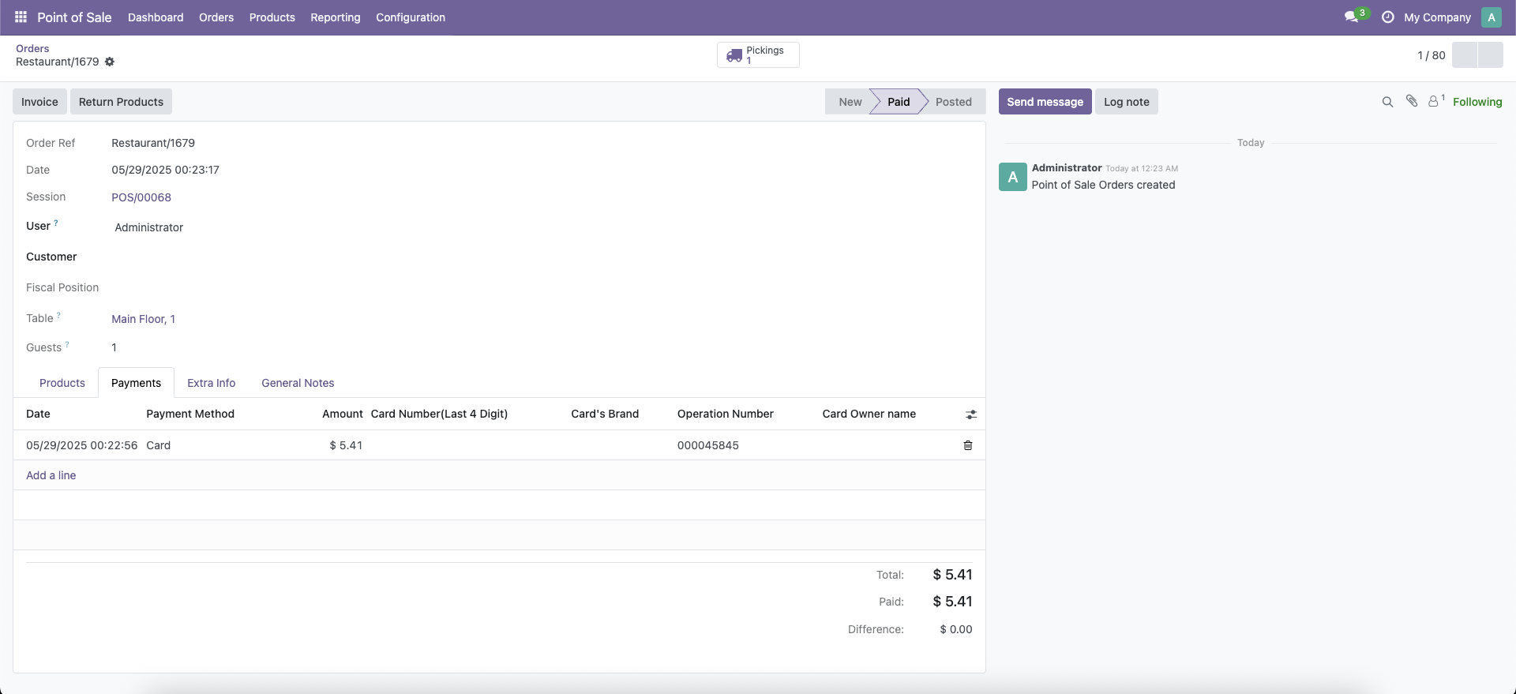1516x694 pixels.
Task: Open the apps grid menu icon
Action: [x=21, y=17]
